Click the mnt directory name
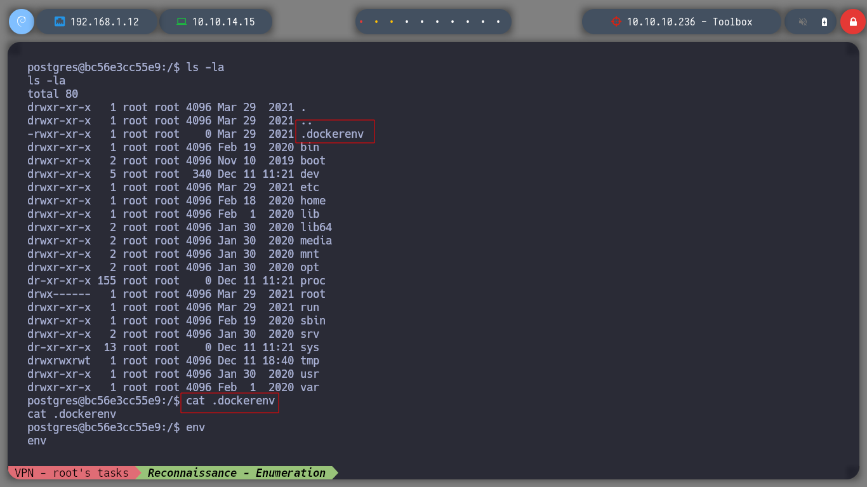 [x=310, y=254]
